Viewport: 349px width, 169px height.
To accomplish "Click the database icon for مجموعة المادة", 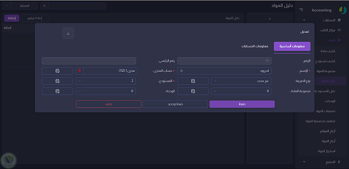I will coord(193,91).
